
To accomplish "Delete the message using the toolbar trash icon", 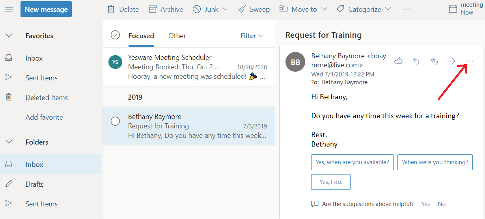I will coord(111,9).
